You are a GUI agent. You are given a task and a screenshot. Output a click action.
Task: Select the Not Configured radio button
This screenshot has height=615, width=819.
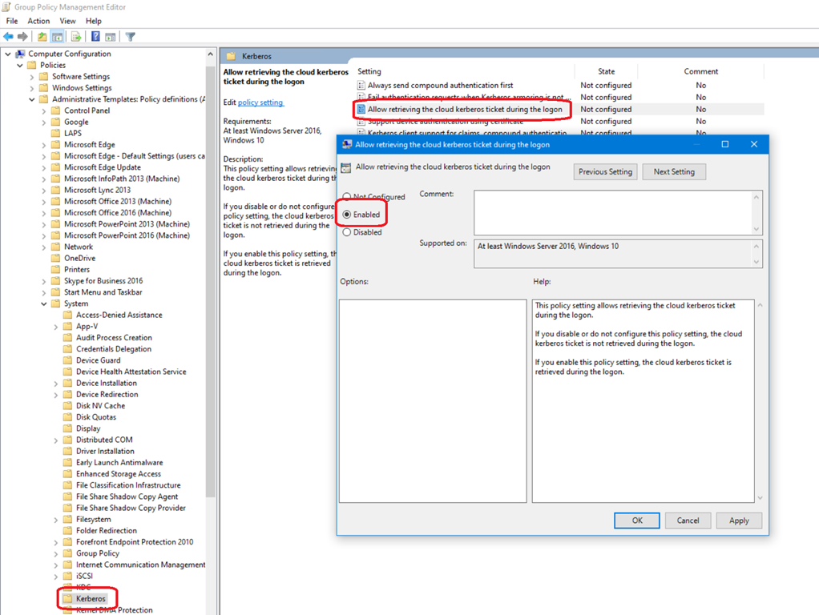(x=347, y=197)
